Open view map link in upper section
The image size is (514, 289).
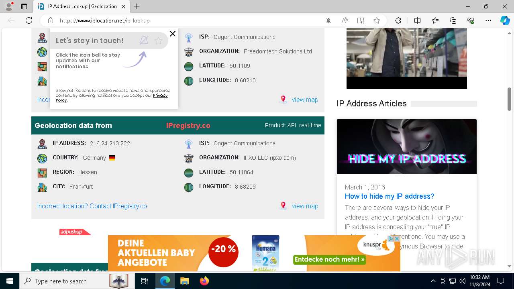[x=305, y=100]
